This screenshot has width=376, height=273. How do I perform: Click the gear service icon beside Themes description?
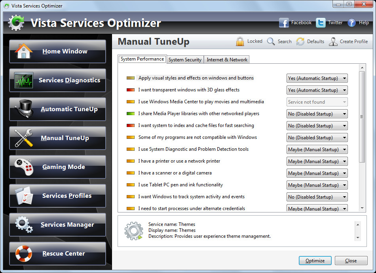coord(133,231)
